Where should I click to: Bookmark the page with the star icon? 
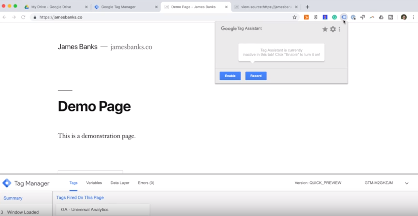[294, 17]
